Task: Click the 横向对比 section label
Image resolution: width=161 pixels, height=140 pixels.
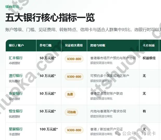Action: coord(12,7)
